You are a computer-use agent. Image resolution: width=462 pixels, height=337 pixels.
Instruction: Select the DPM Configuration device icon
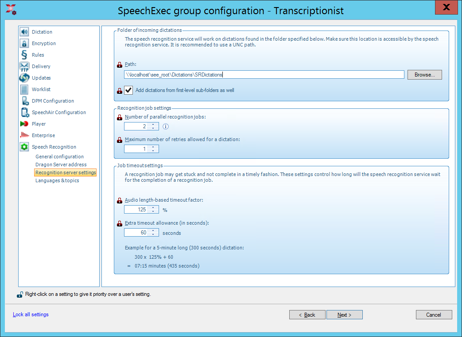[x=25, y=101]
